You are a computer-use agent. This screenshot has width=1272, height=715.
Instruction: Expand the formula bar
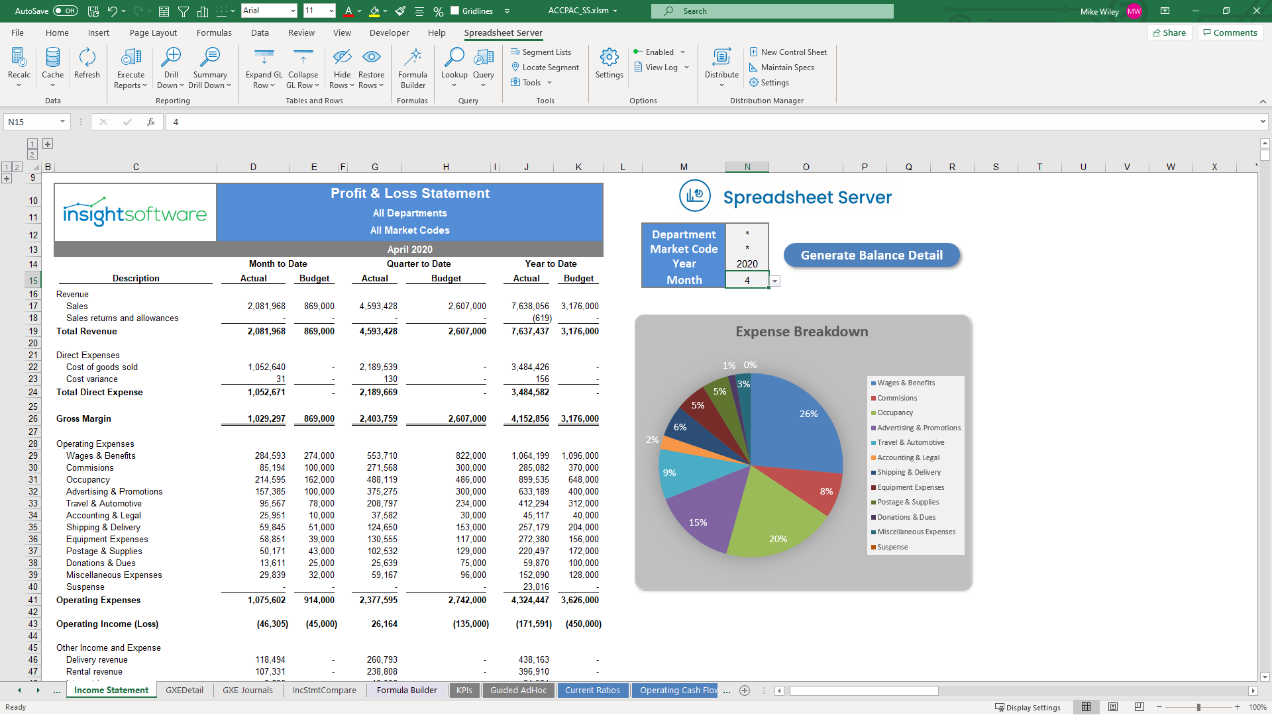pos(1263,122)
